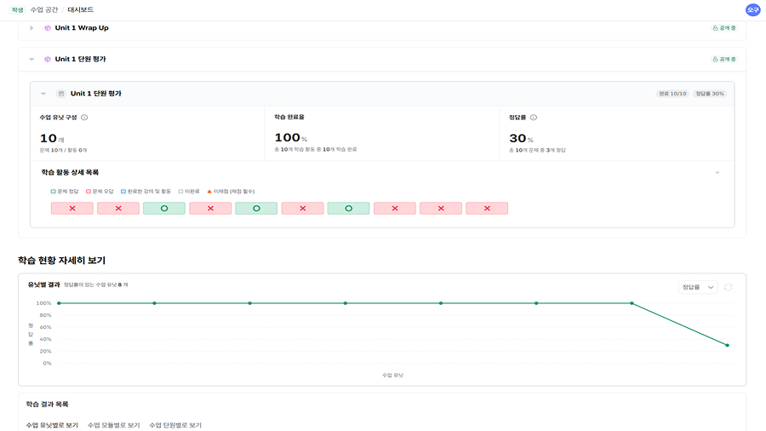Open the first incorrect question box
Screen dimensions: 766x431
point(71,209)
